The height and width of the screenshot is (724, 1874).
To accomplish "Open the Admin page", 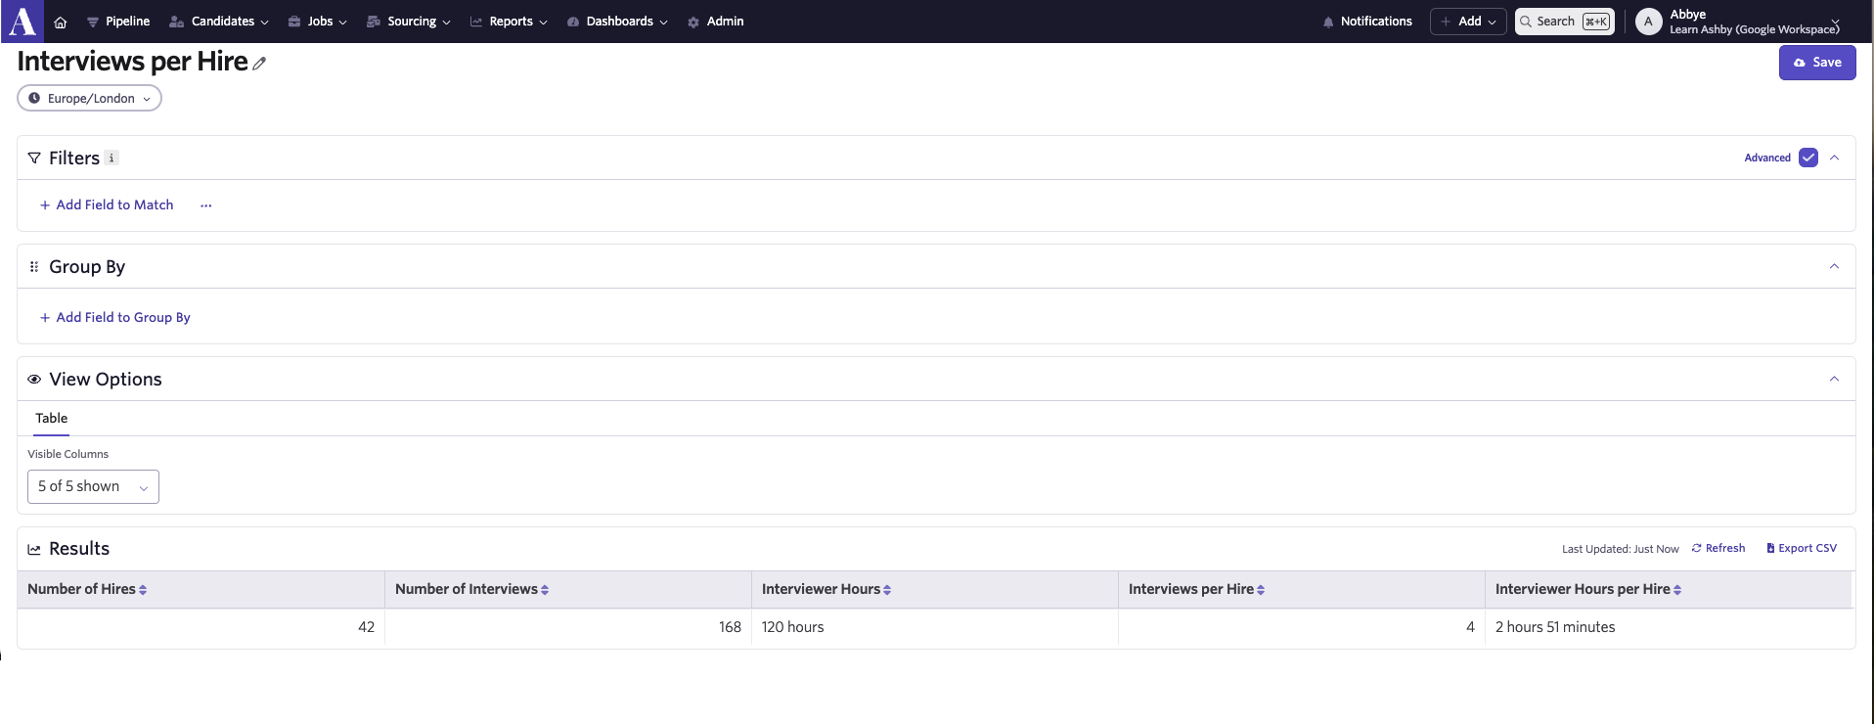I will [716, 22].
